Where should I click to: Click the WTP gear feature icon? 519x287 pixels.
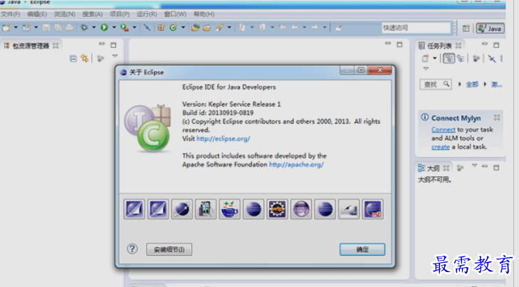[x=277, y=209]
